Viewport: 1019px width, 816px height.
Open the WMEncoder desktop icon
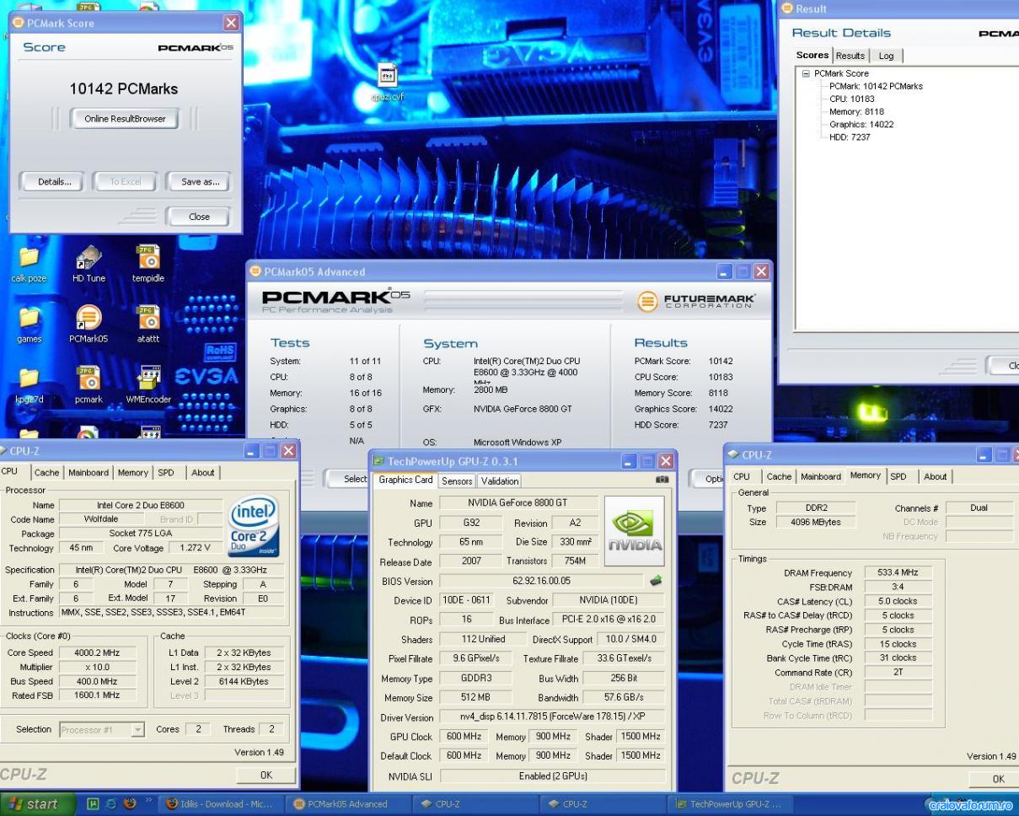[148, 384]
